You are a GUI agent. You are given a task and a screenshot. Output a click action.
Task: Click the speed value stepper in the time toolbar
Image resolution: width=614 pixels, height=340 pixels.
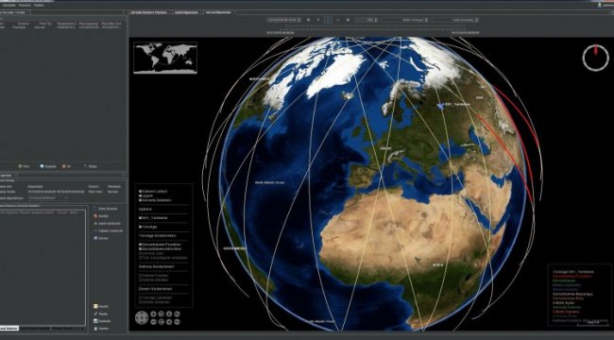click(367, 20)
